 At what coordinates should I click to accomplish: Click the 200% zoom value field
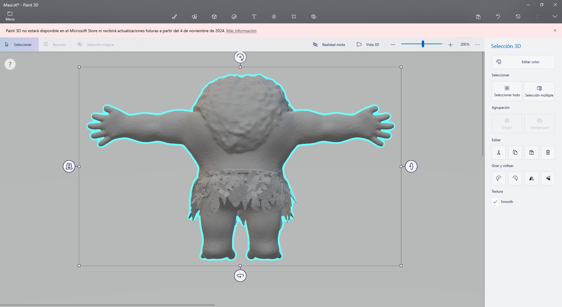click(465, 44)
